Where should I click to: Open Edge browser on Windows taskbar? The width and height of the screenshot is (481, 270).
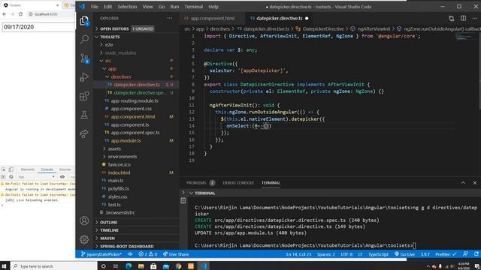pyautogui.click(x=129, y=266)
